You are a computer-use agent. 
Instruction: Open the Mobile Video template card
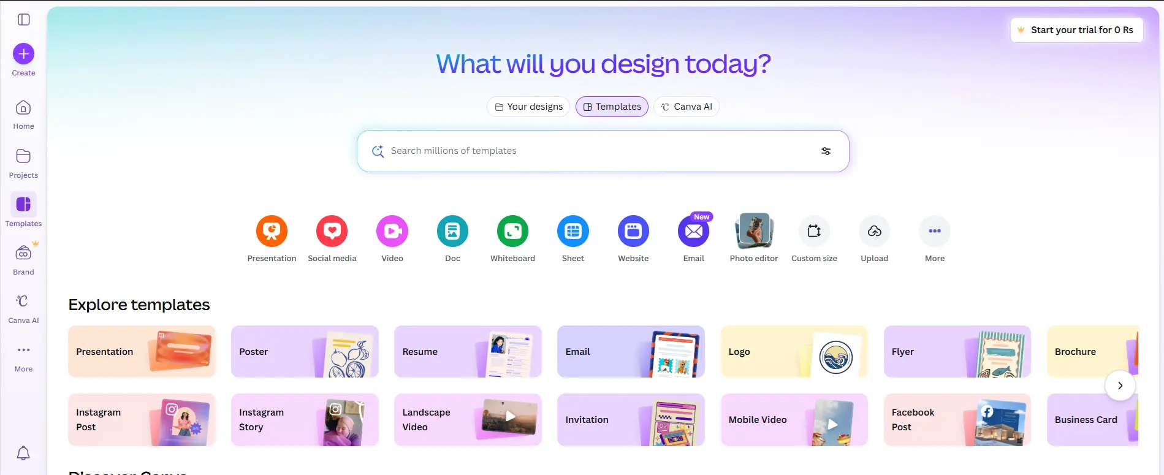pos(794,420)
